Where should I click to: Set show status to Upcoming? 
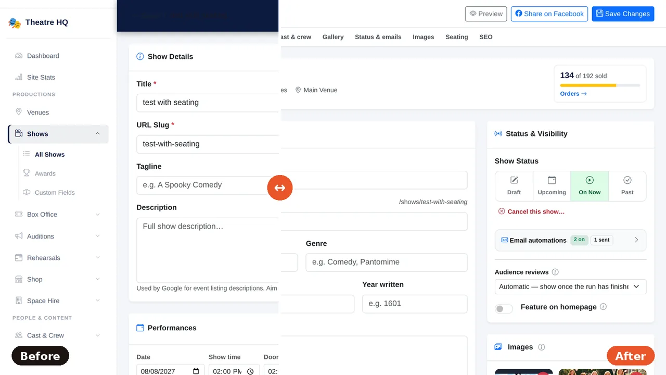pyautogui.click(x=552, y=186)
